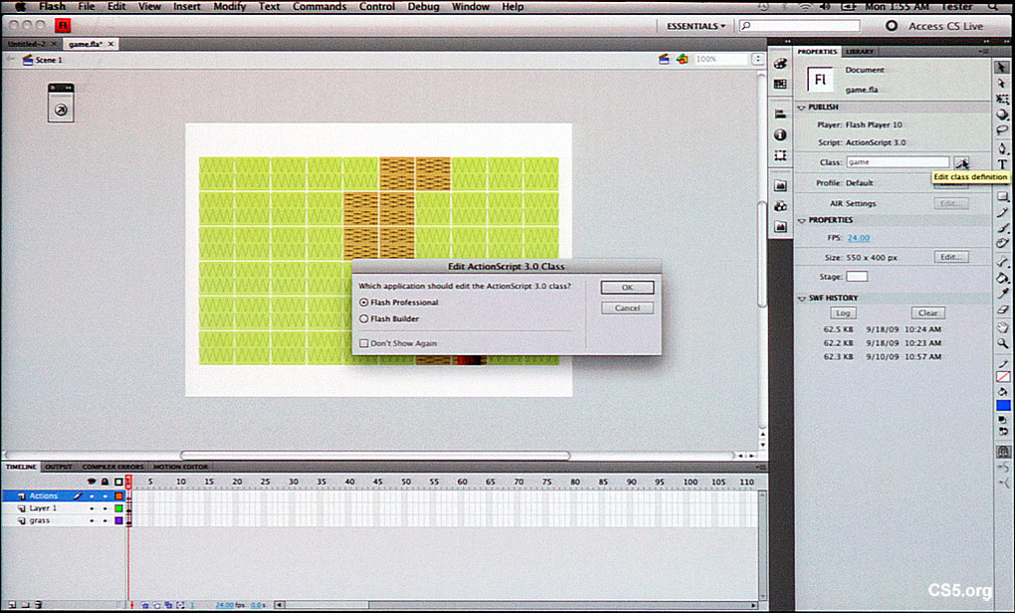
Task: Click the Clear button in SWF History
Action: (x=927, y=312)
